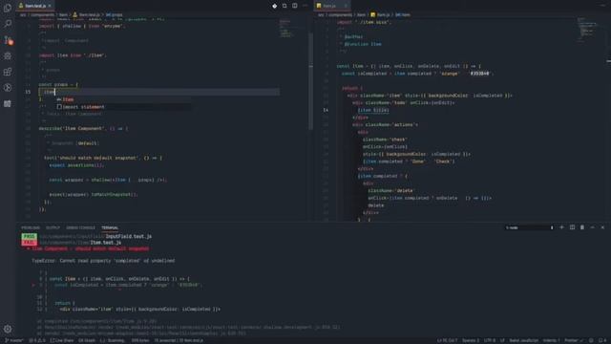Select the Terminal panel tab
This screenshot has width=611, height=344.
tap(110, 227)
